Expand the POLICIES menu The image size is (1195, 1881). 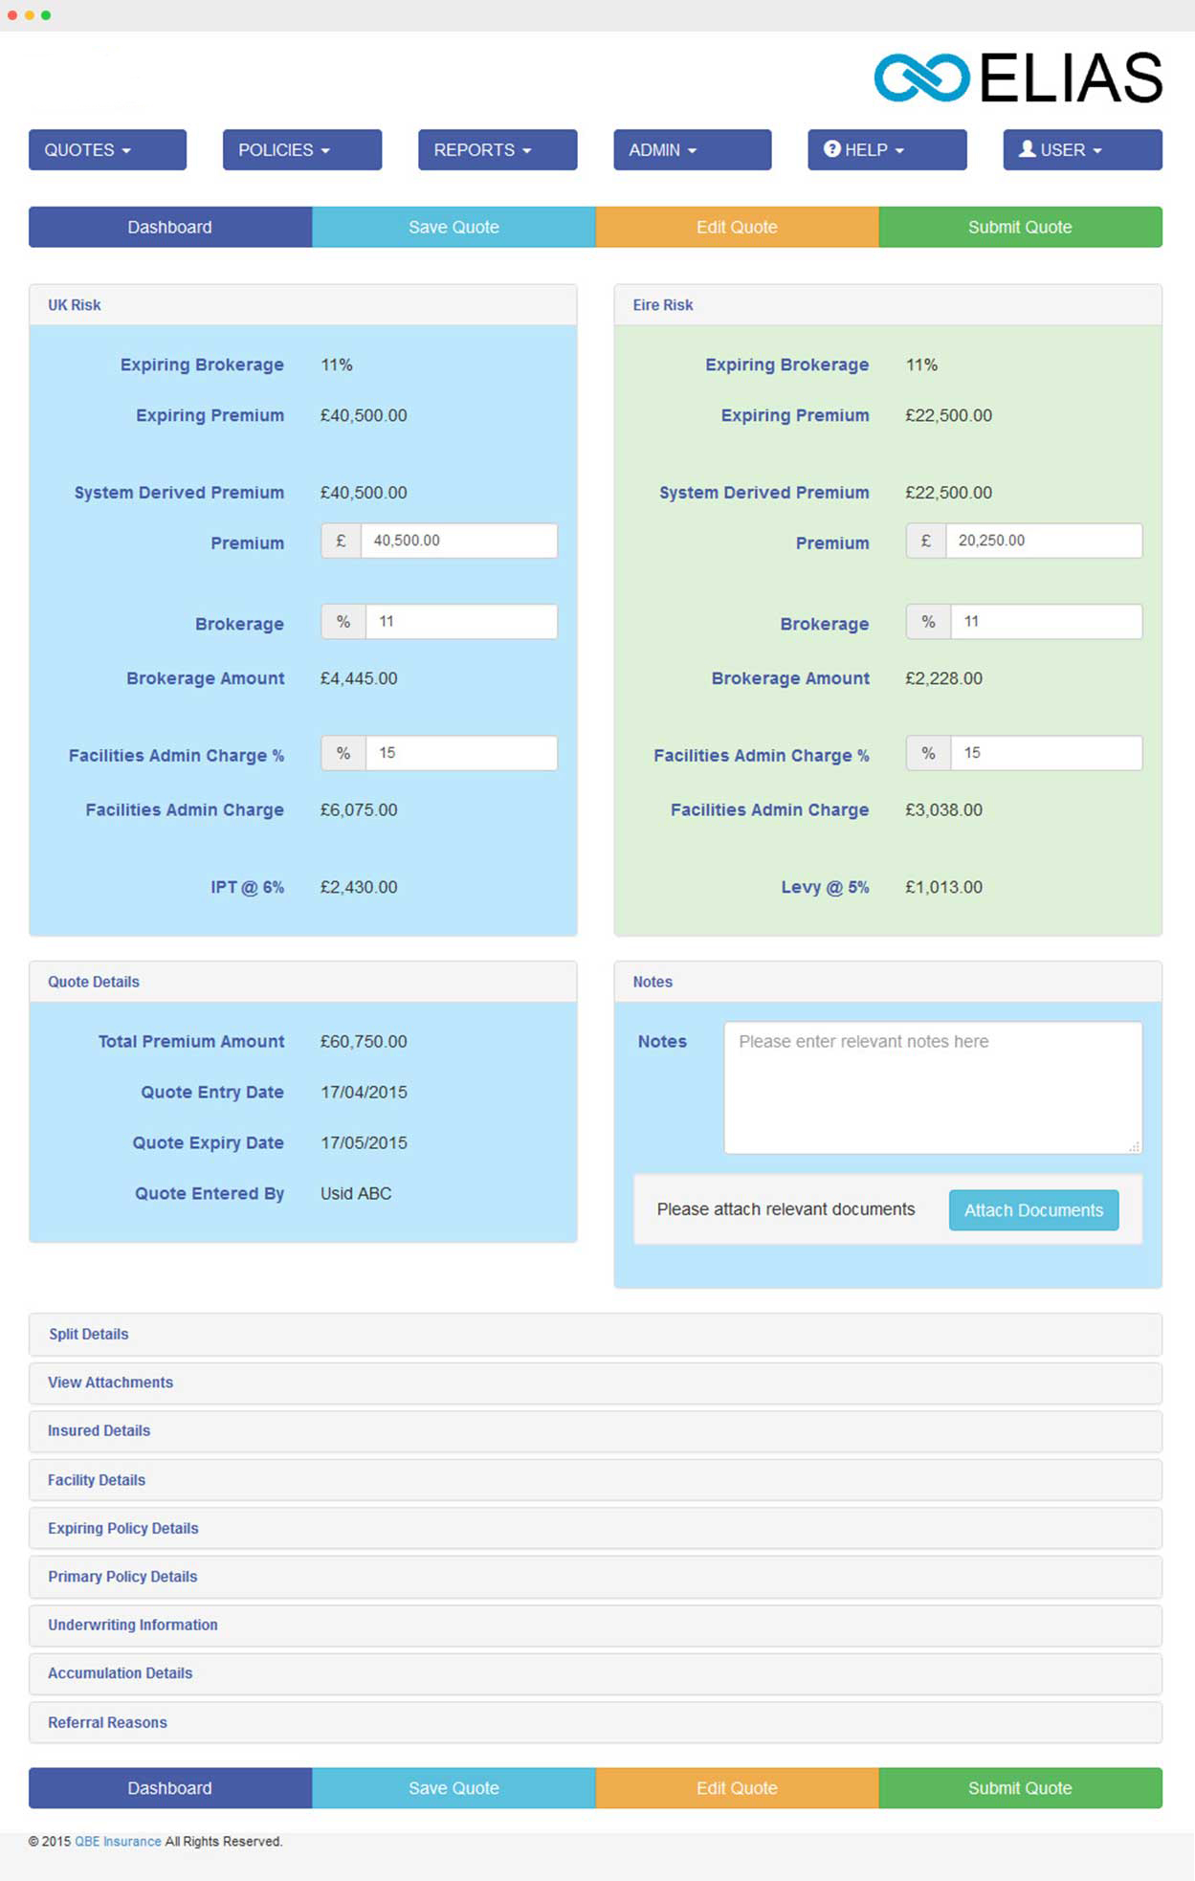pos(301,150)
